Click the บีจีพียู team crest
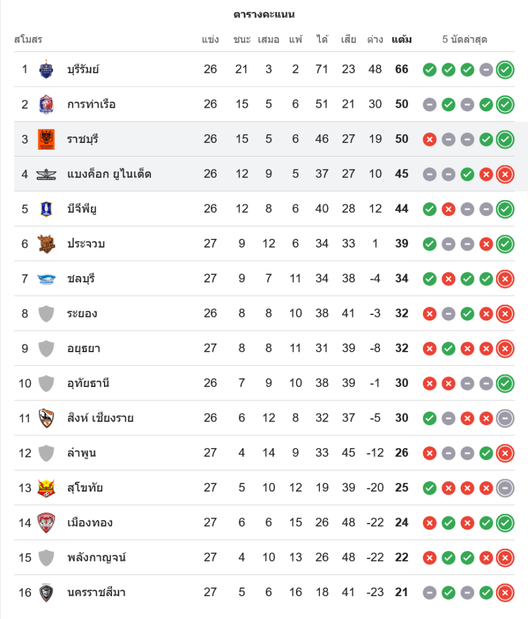 pos(46,209)
